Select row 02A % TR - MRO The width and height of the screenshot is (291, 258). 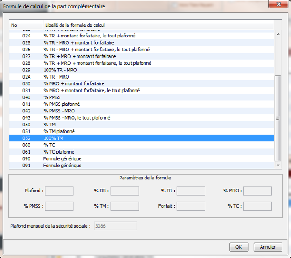pos(56,77)
